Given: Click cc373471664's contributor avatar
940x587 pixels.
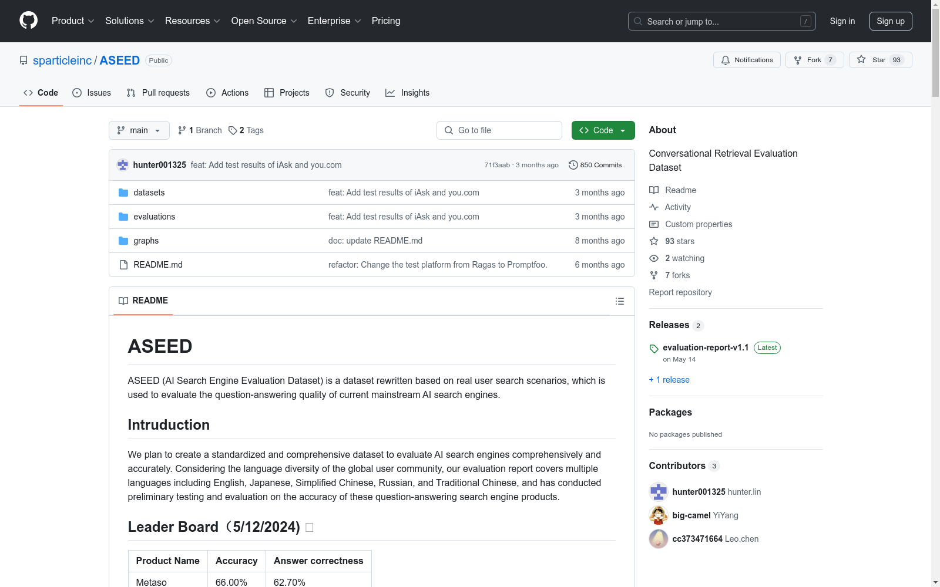Looking at the screenshot, I should (x=659, y=539).
